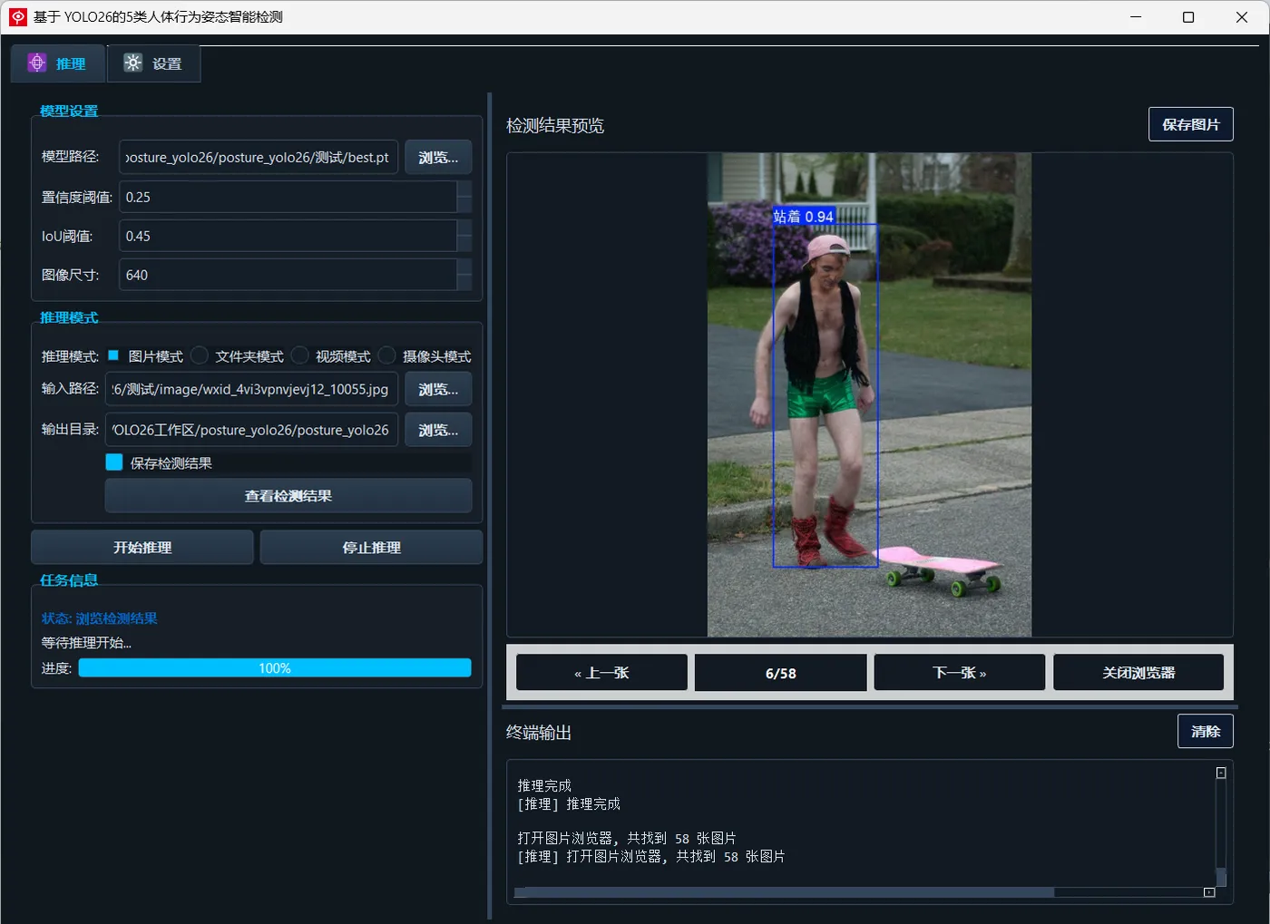The image size is (1270, 924).
Task: Increase the 置信度阈值 value with up stepper
Action: (x=464, y=190)
